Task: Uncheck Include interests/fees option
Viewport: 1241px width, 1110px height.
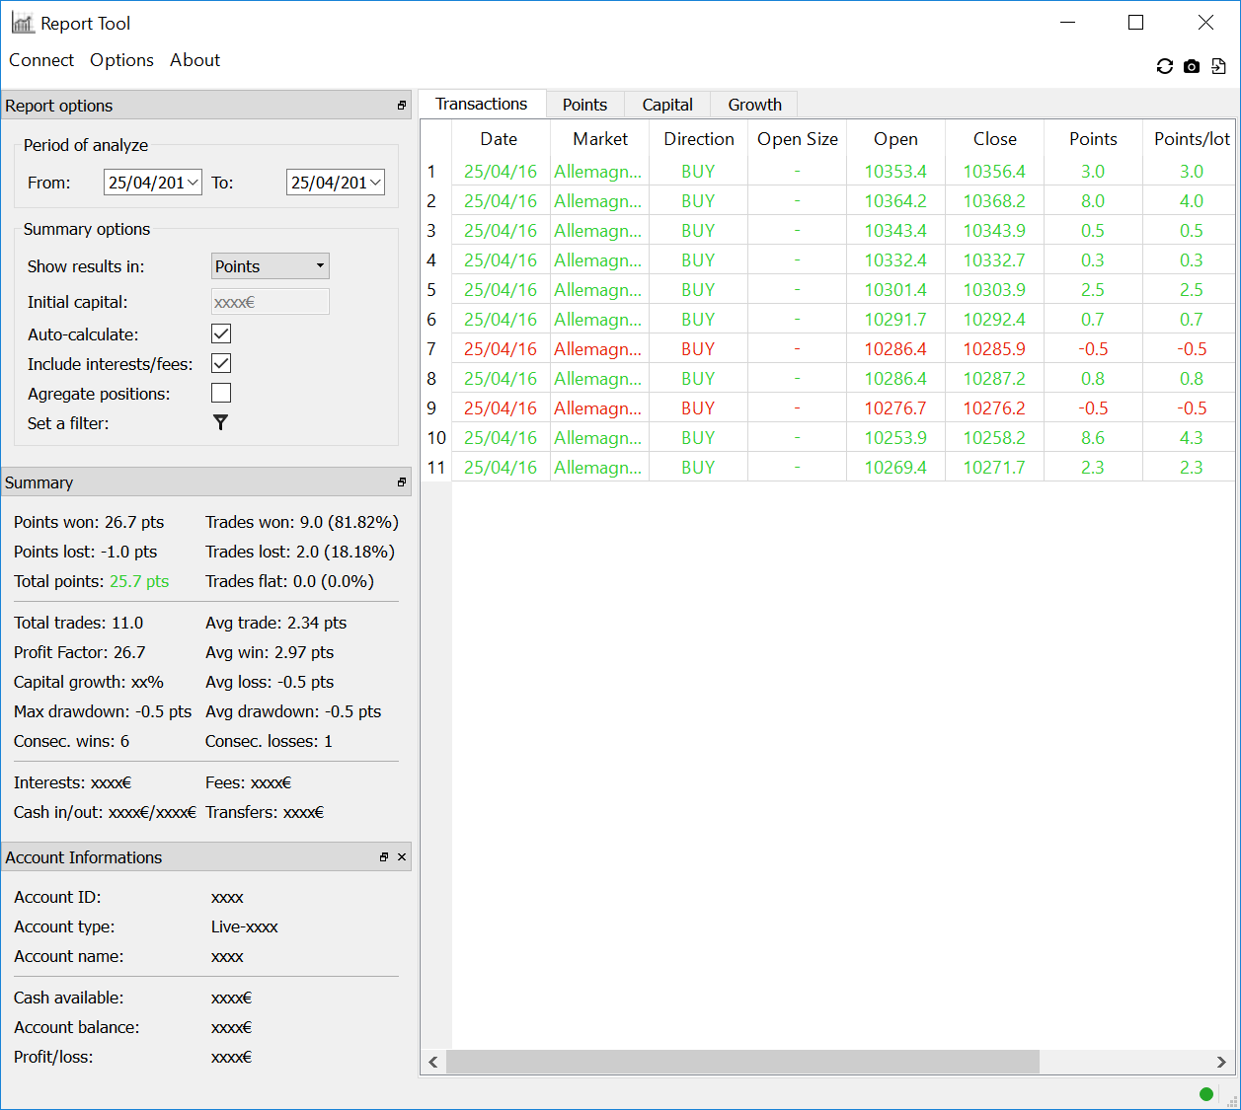Action: pos(221,364)
